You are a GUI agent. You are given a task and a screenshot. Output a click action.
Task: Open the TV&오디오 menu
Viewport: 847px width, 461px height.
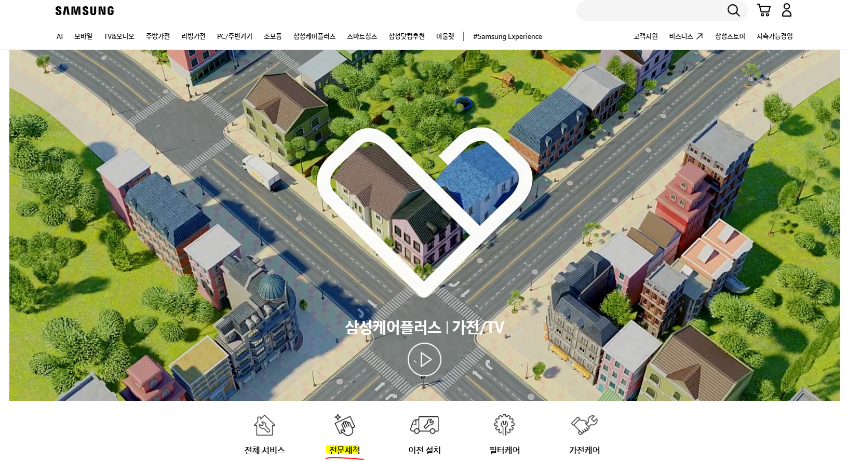(119, 36)
